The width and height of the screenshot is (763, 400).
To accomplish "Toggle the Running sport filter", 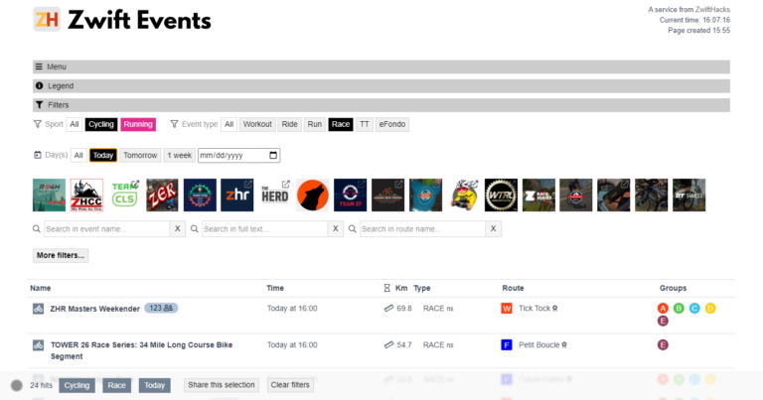I will pos(138,124).
